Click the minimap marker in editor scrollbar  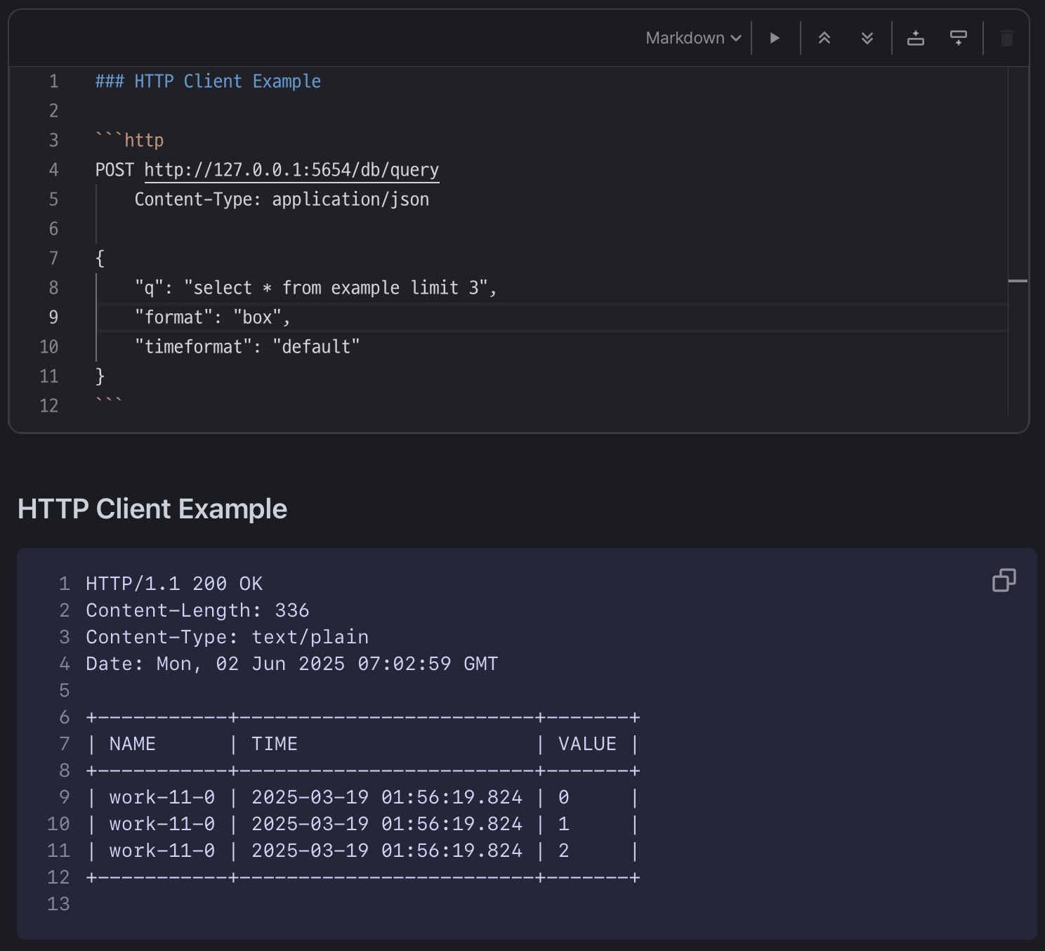click(1018, 281)
